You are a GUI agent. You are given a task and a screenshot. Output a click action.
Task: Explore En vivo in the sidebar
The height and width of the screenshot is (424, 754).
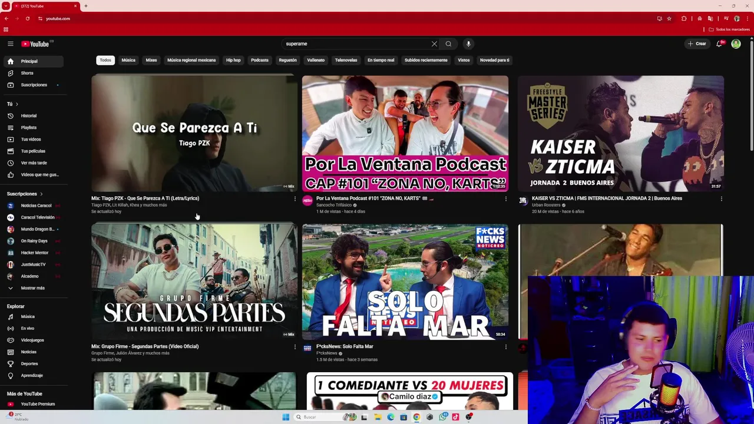tap(34, 329)
